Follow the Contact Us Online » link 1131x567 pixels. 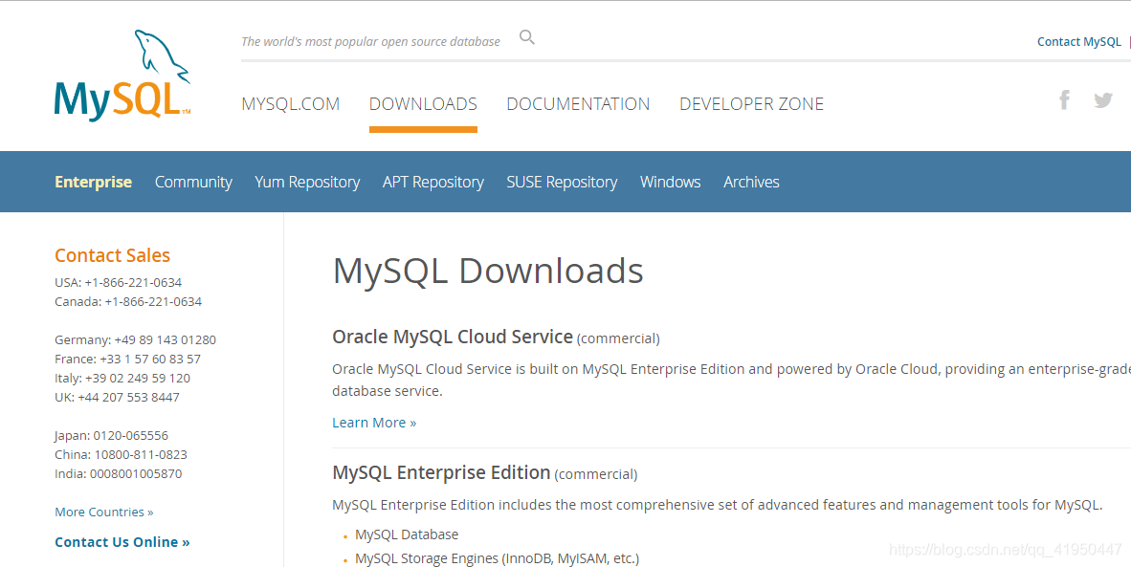coord(122,542)
